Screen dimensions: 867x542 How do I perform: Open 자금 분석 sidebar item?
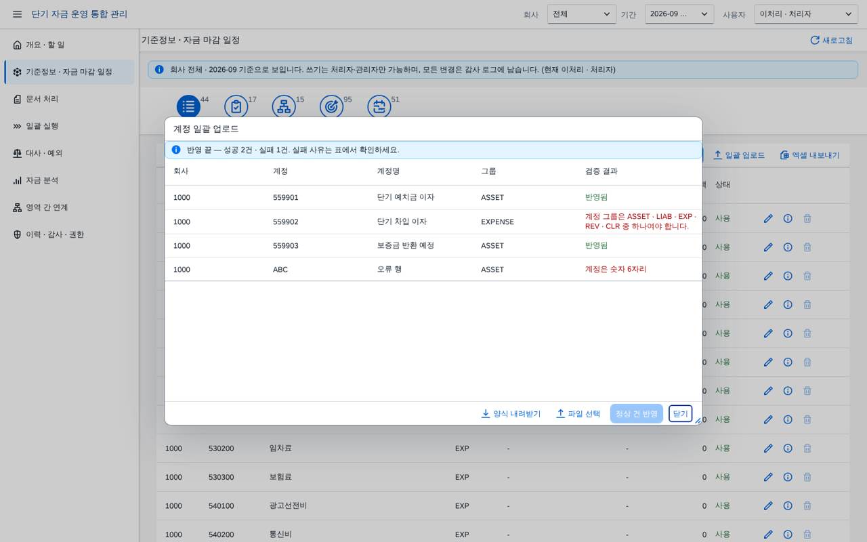69,180
